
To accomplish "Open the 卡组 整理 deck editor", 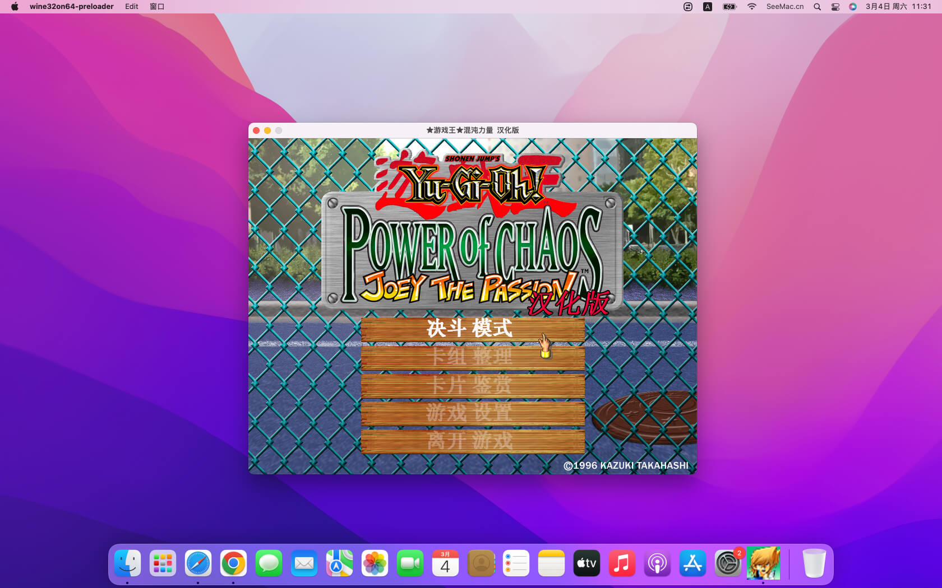I will [473, 357].
